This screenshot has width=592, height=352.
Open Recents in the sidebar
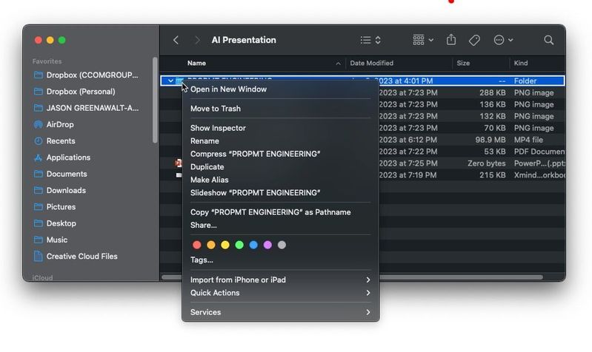(x=60, y=141)
